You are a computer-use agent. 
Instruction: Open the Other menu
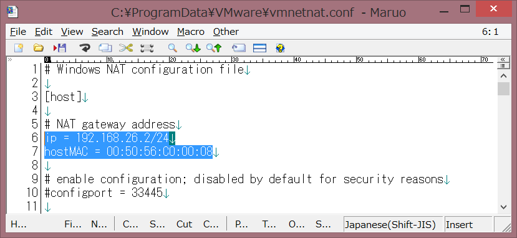click(x=226, y=32)
